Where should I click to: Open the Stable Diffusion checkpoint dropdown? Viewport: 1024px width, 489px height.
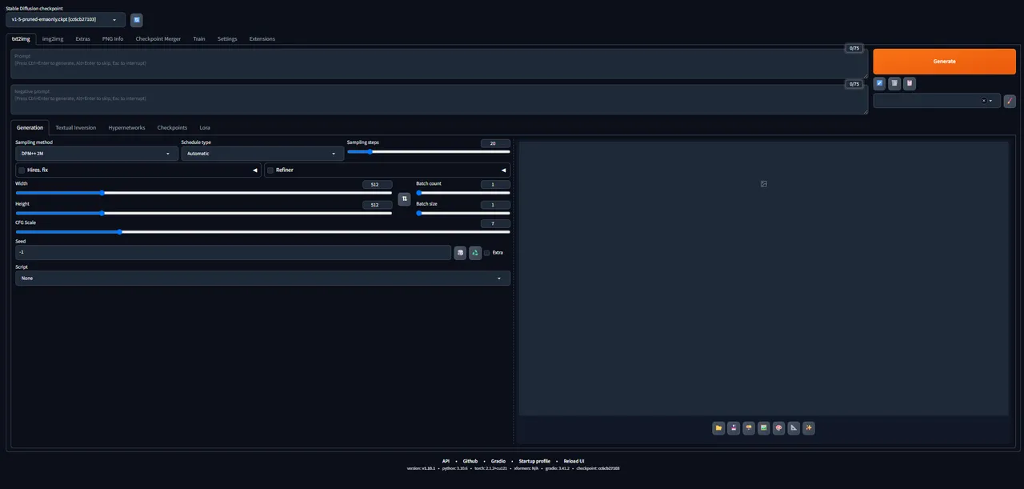click(x=66, y=19)
